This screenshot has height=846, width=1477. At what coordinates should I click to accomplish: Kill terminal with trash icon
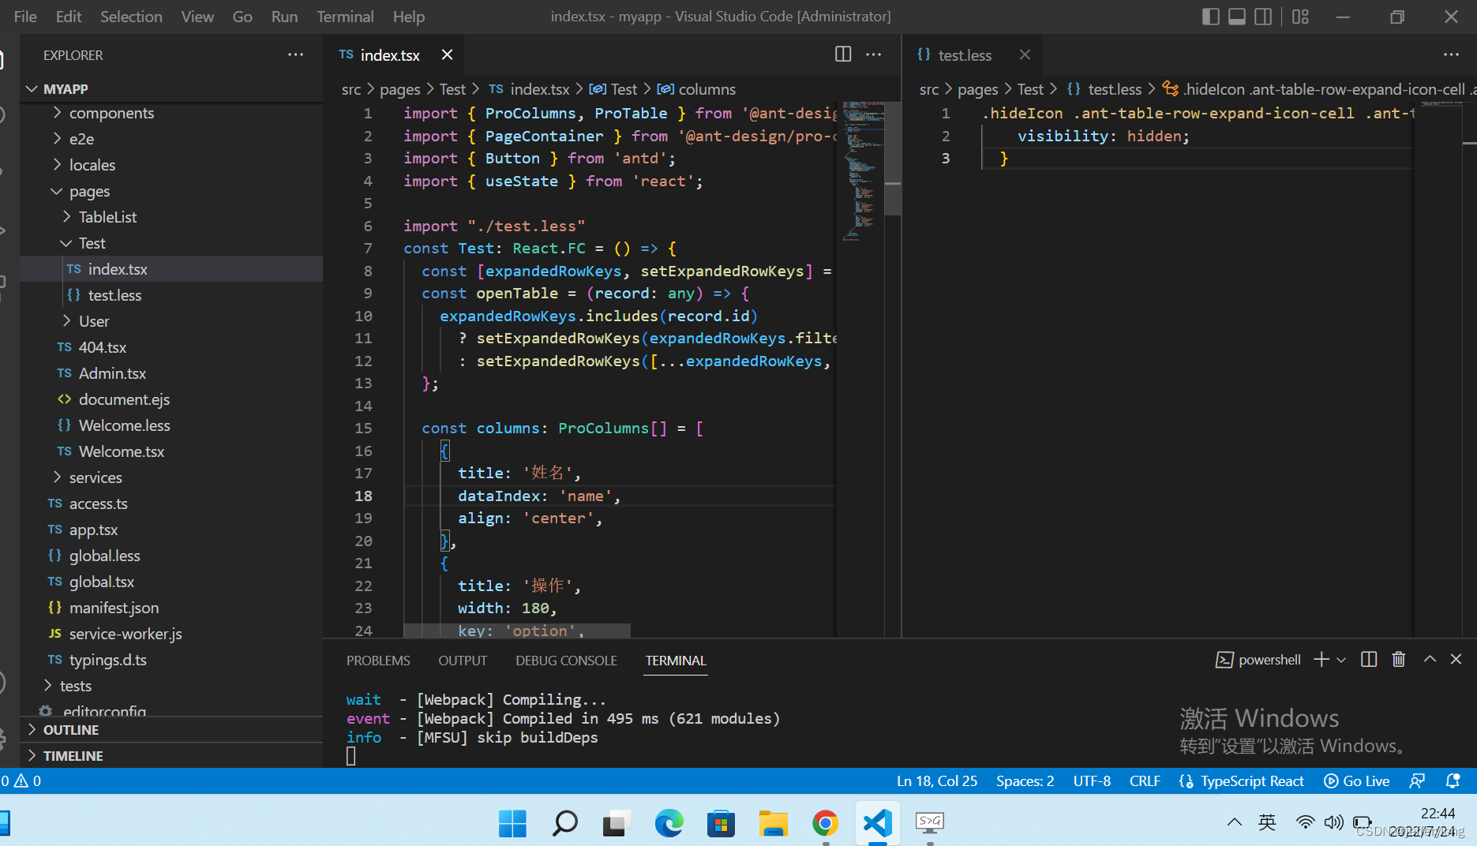coord(1399,660)
